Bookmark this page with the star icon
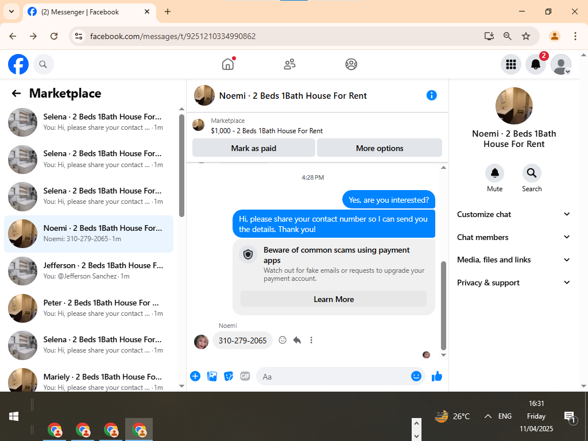Image resolution: width=588 pixels, height=441 pixels. point(526,36)
